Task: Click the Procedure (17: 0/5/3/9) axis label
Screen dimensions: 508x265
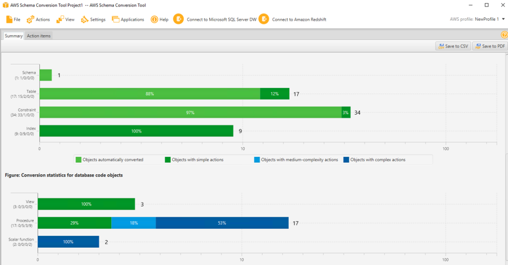Action: [x=22, y=223]
